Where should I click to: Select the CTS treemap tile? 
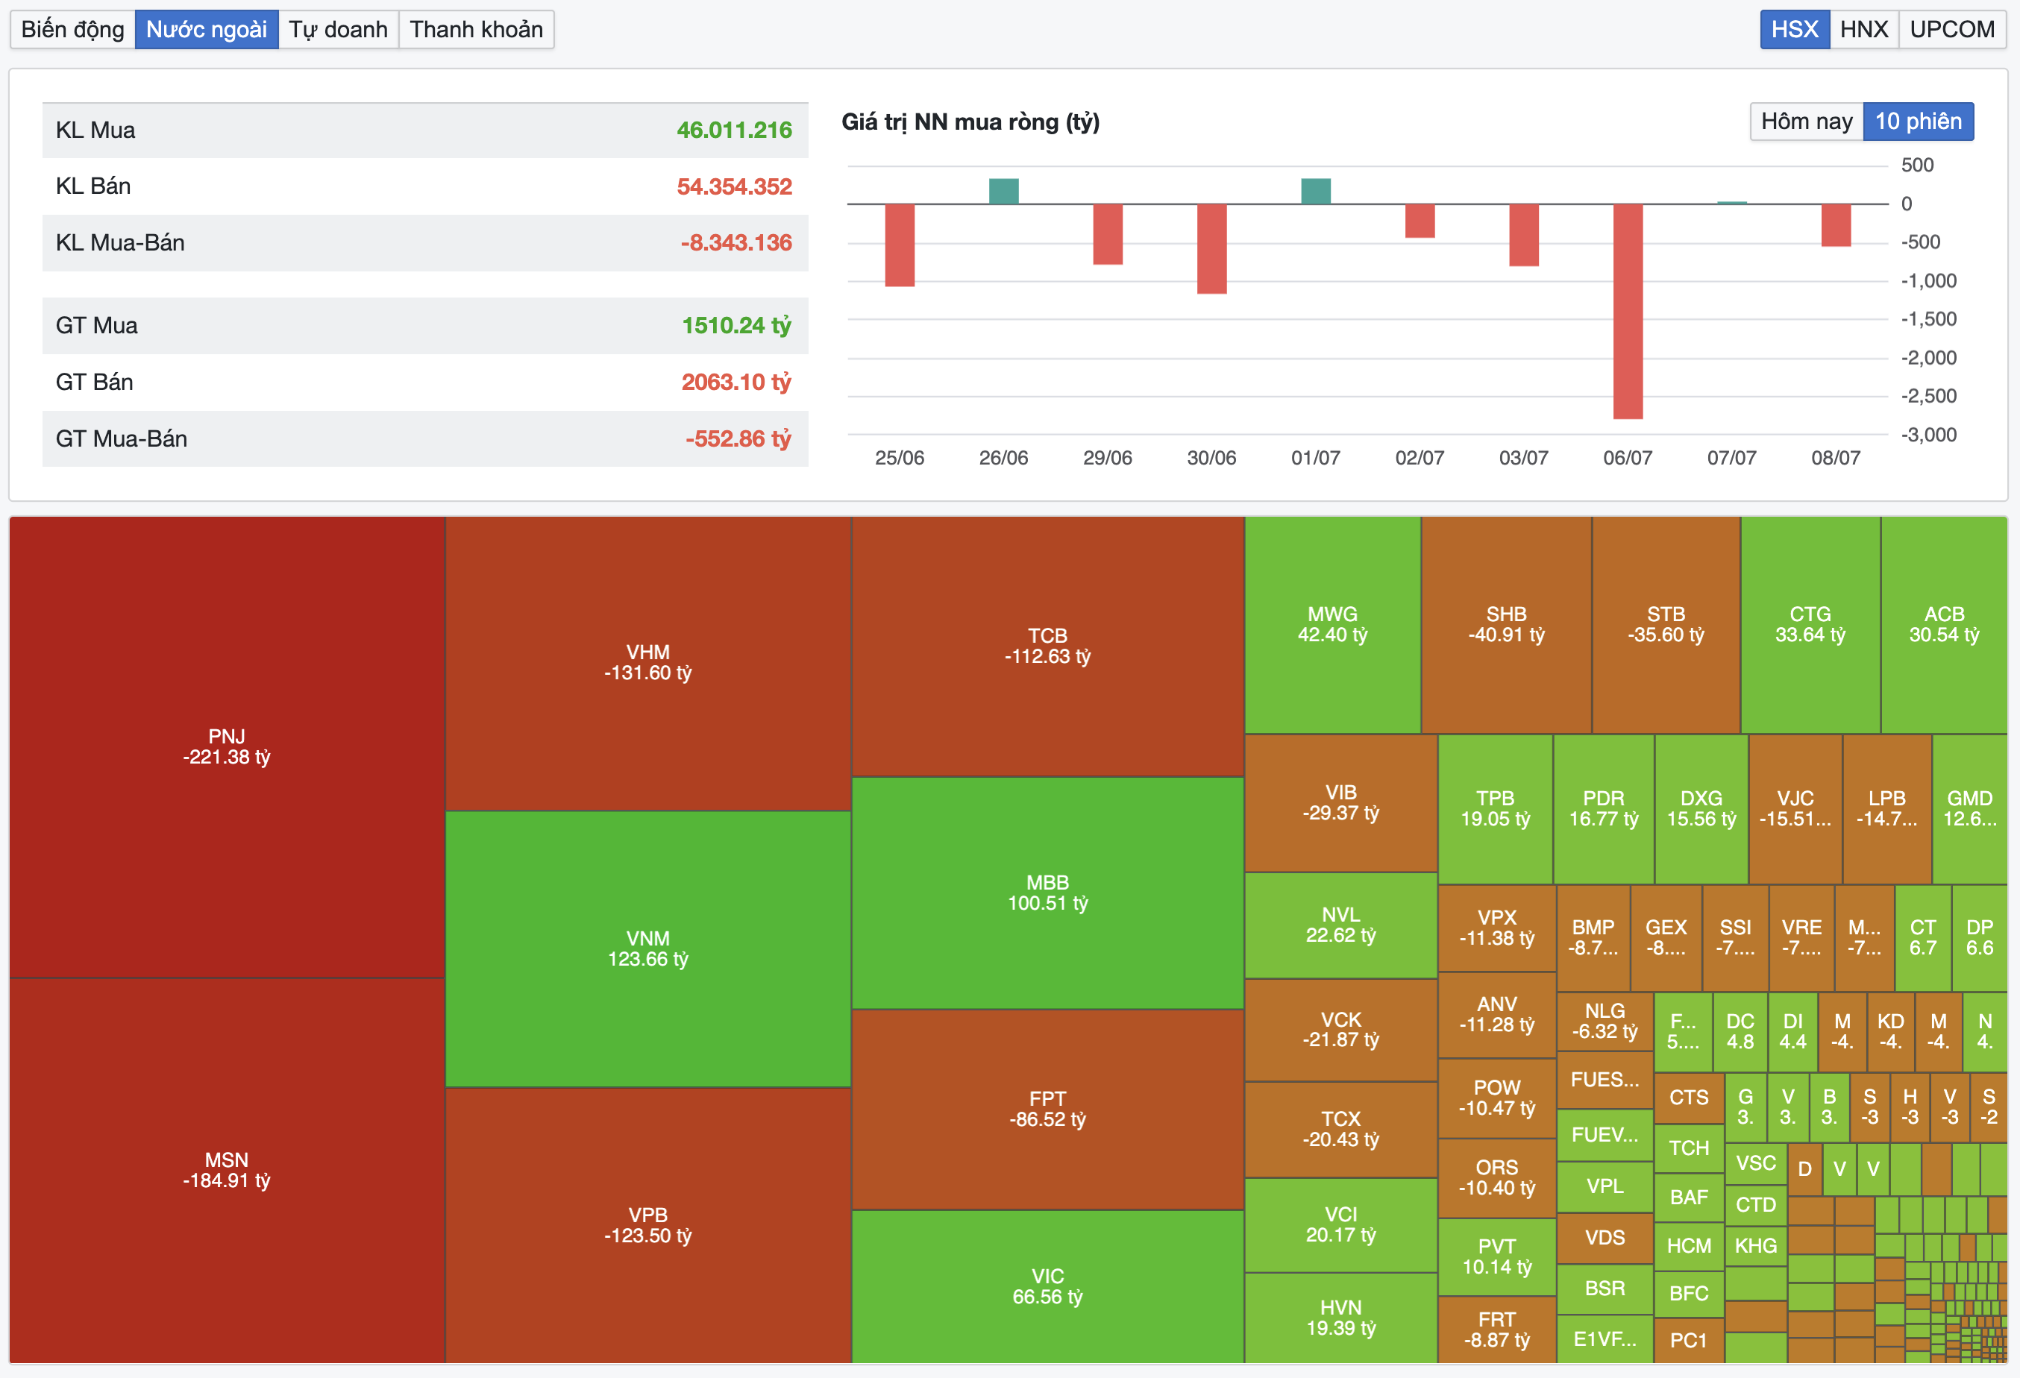coord(1689,1098)
